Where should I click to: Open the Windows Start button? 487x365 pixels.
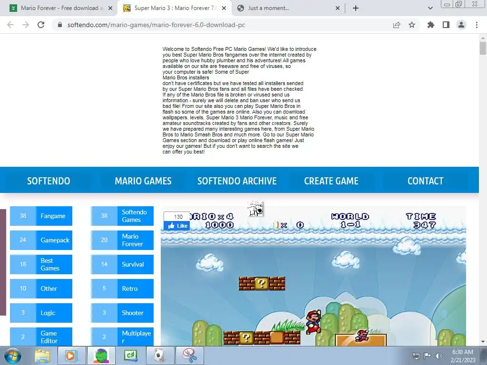pyautogui.click(x=13, y=355)
